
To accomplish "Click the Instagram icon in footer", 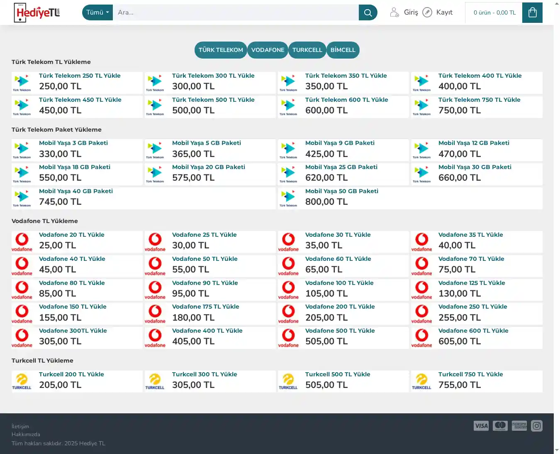I will (536, 426).
